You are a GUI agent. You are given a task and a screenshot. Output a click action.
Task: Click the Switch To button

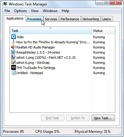78,118
